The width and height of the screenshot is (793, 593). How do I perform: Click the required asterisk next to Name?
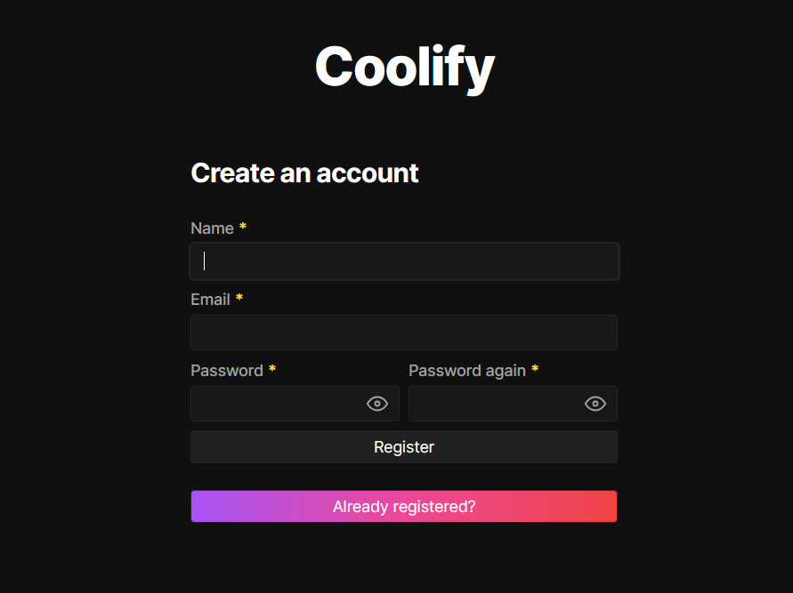pyautogui.click(x=242, y=227)
